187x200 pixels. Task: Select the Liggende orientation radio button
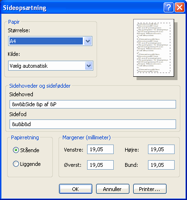click(x=27, y=164)
